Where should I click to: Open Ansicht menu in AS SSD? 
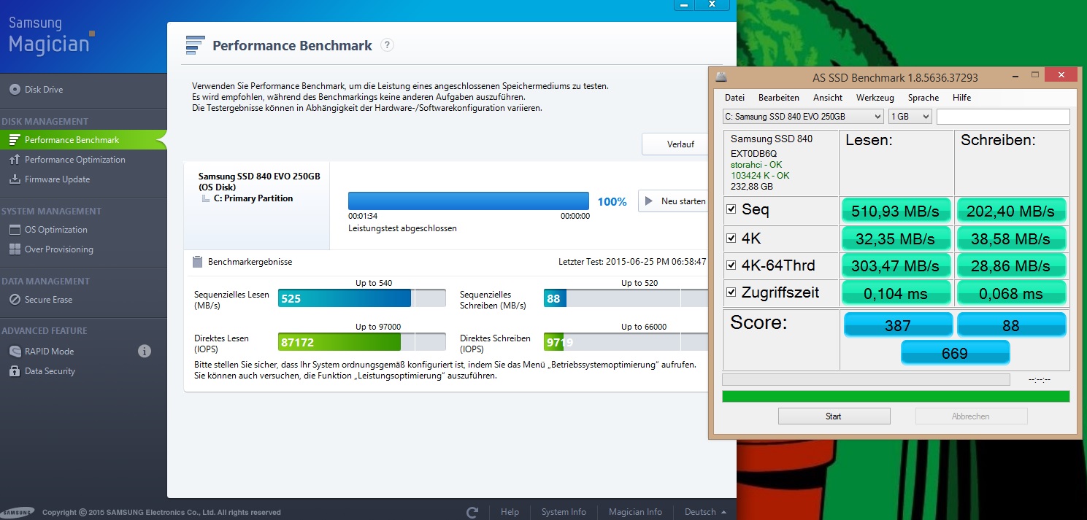point(828,98)
